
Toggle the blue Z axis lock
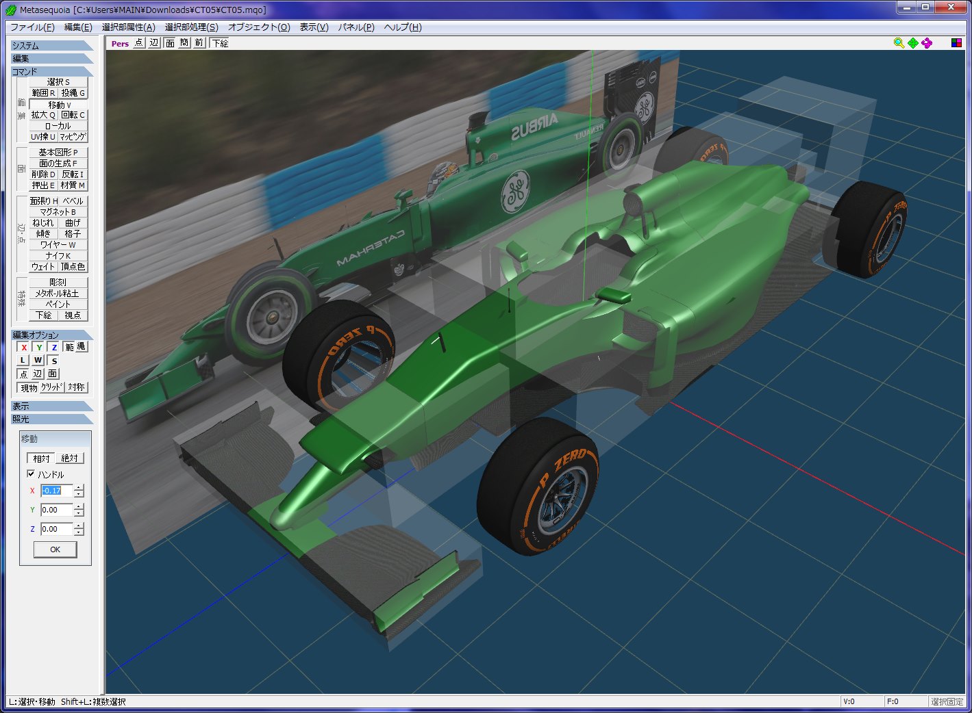[54, 347]
